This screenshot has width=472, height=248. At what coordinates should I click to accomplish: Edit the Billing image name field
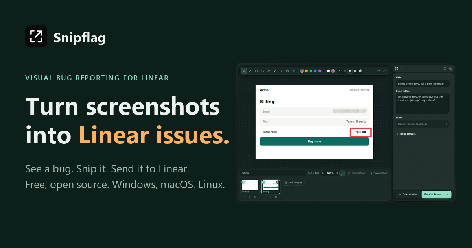pos(273,173)
